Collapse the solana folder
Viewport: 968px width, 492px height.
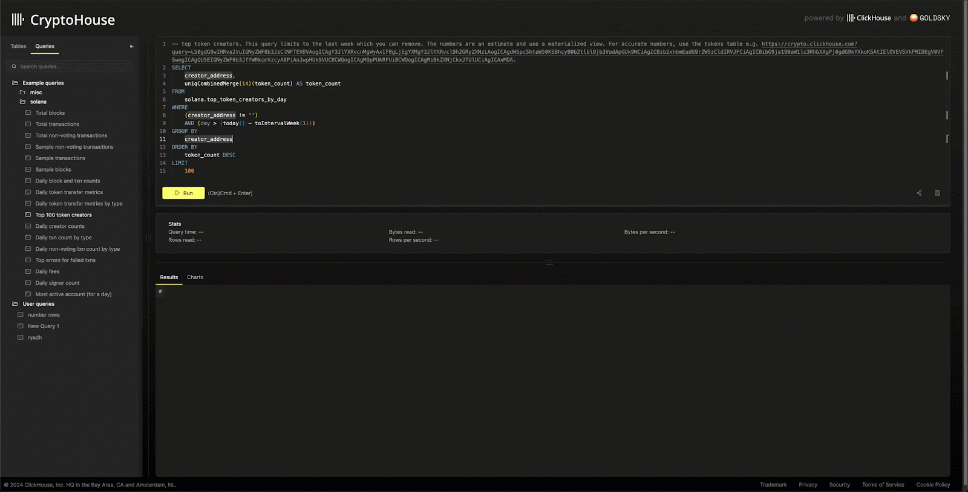click(x=22, y=102)
